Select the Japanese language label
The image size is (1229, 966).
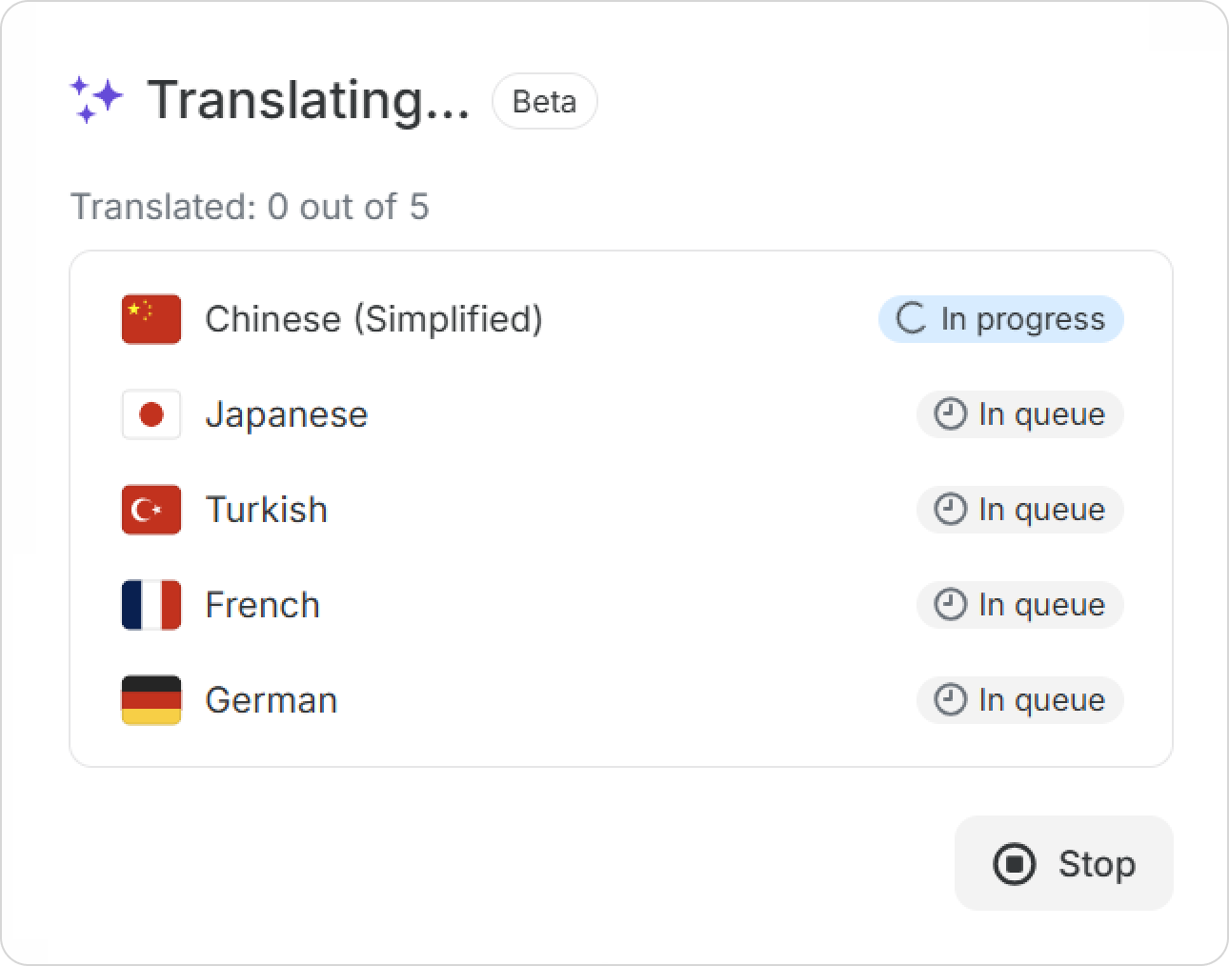tap(287, 414)
